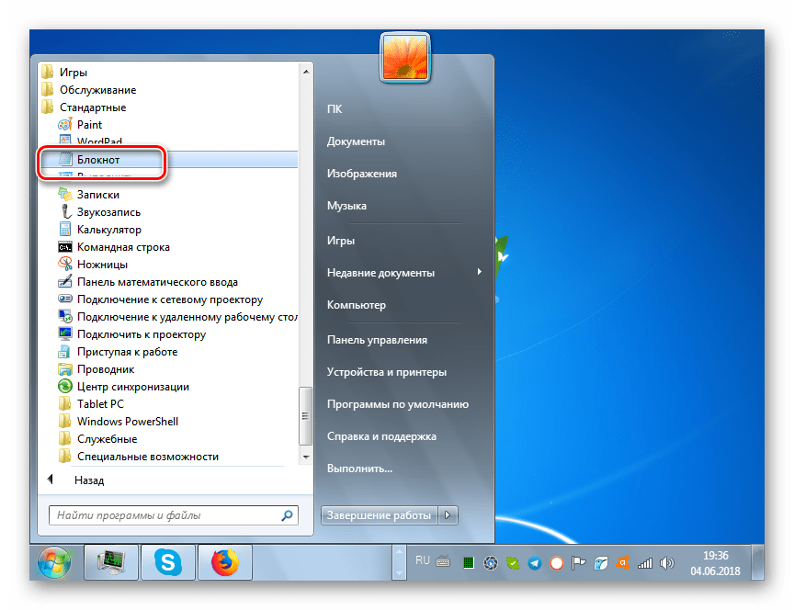Viewport: 794px width, 610px height.
Task: Open Справка и поддержка
Action: click(x=381, y=436)
